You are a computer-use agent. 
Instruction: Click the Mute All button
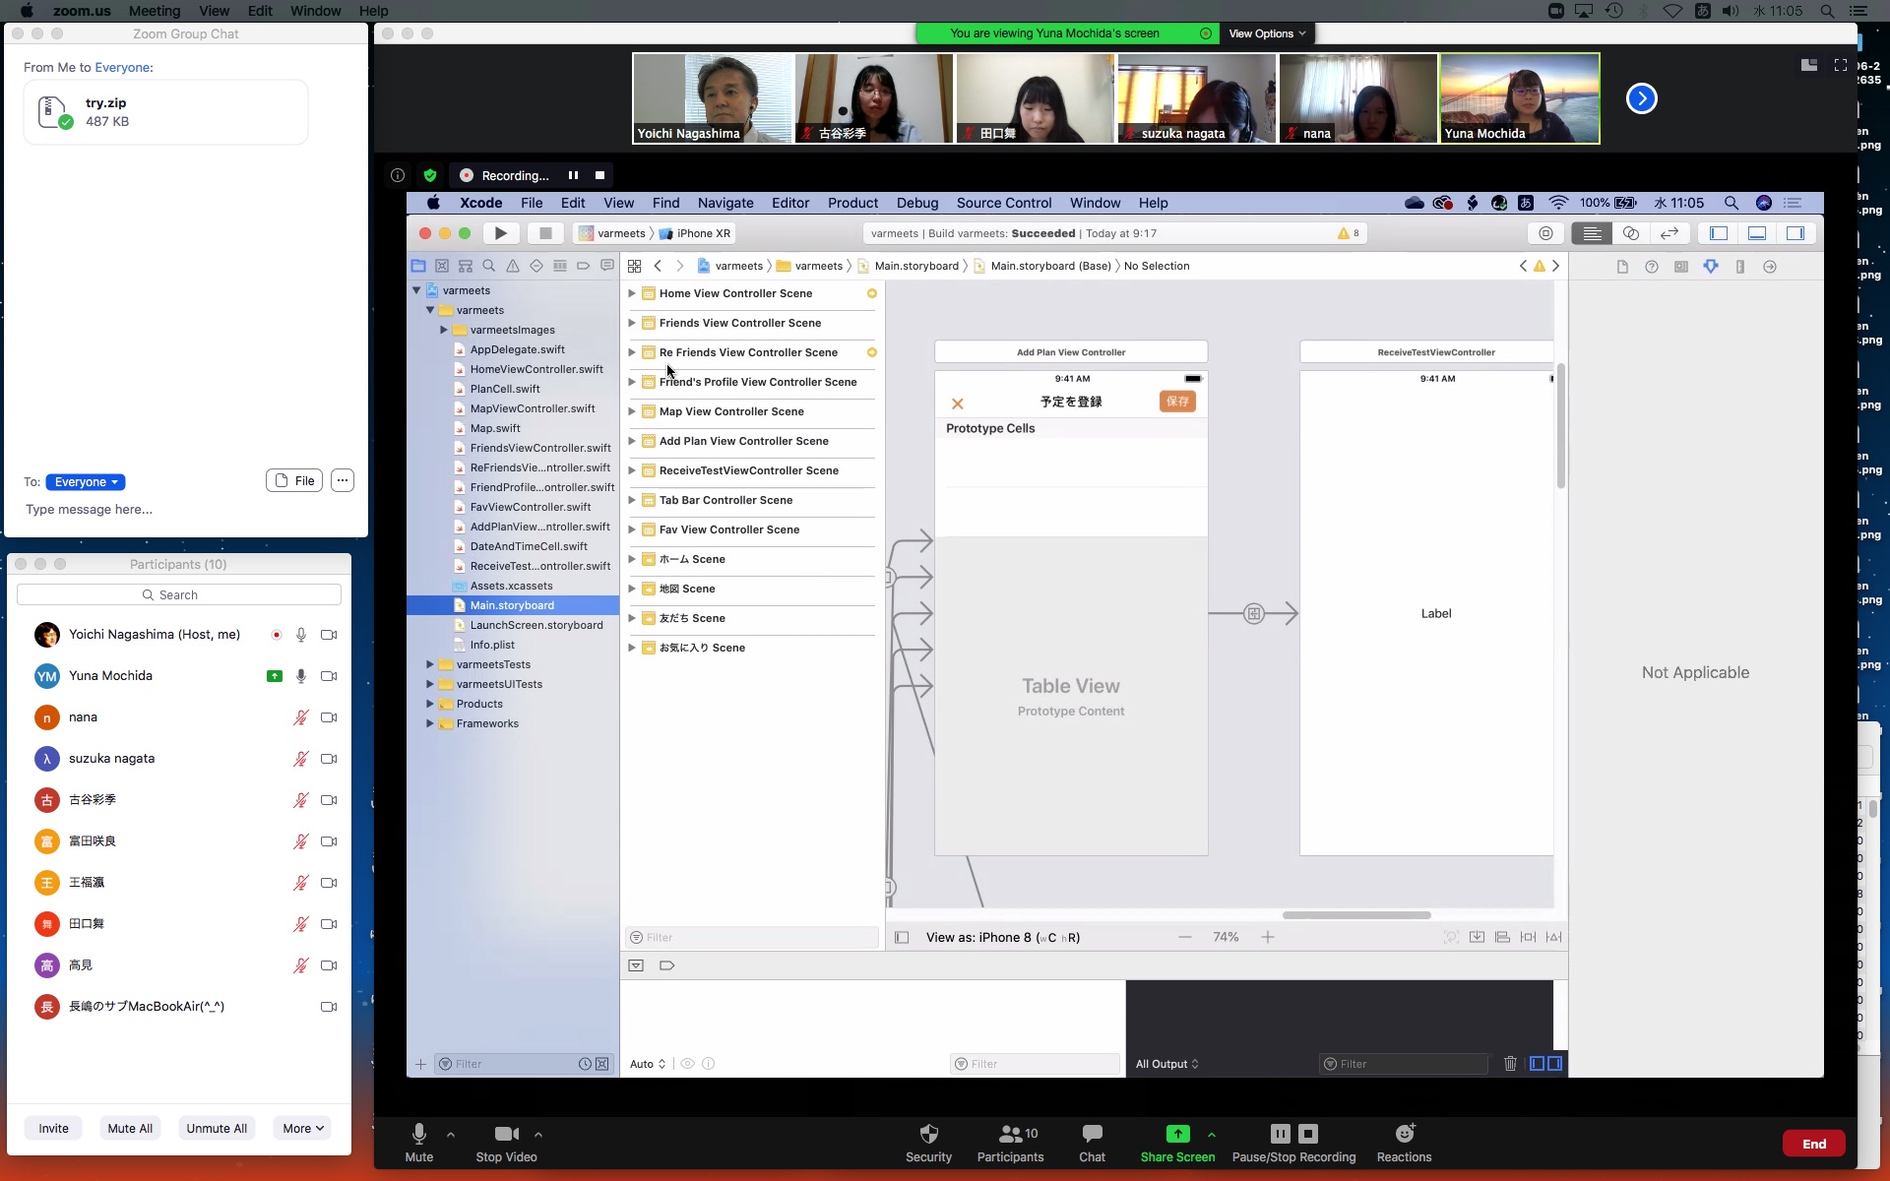(130, 1129)
